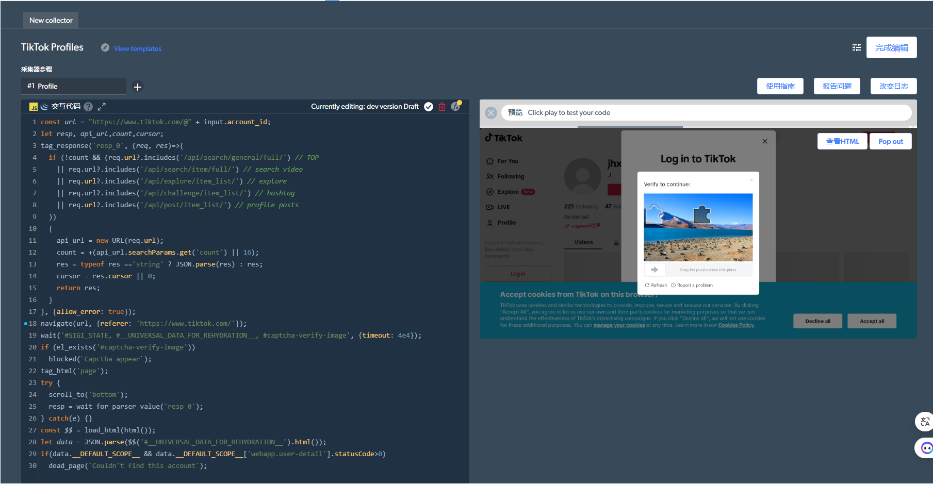Click the 221 Following count
The height and width of the screenshot is (485, 933).
[581, 207]
